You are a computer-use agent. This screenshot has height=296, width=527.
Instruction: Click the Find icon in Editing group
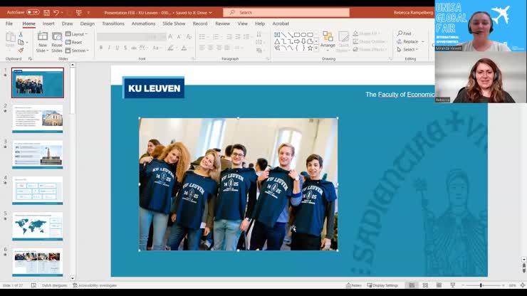[x=405, y=33]
